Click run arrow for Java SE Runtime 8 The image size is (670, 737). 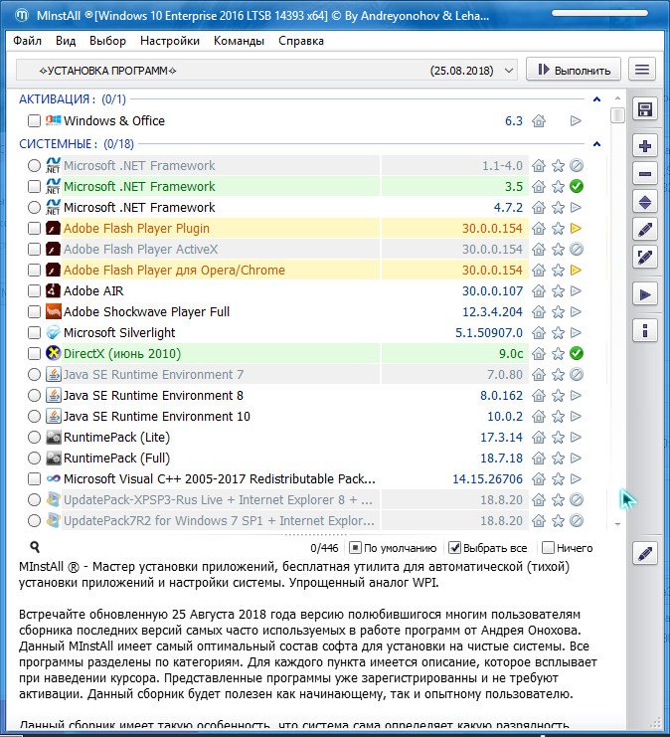click(x=576, y=395)
